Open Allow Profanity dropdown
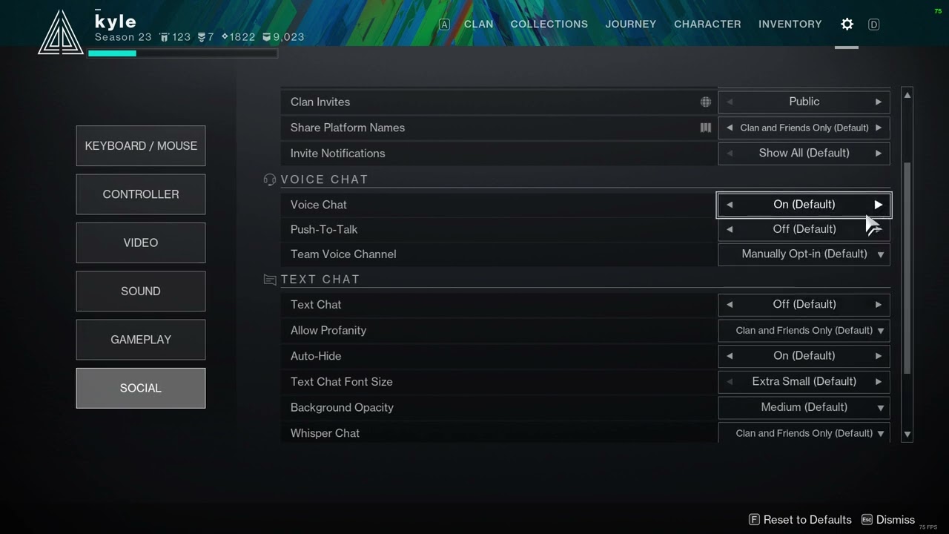The height and width of the screenshot is (534, 949). click(x=804, y=331)
